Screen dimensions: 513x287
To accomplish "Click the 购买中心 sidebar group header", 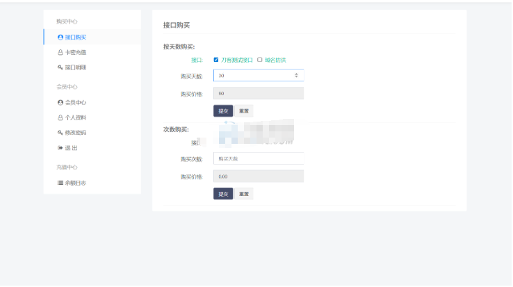I will (x=67, y=22).
